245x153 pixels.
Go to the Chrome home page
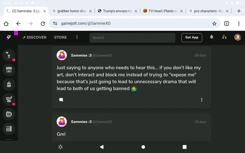(x=6, y=24)
